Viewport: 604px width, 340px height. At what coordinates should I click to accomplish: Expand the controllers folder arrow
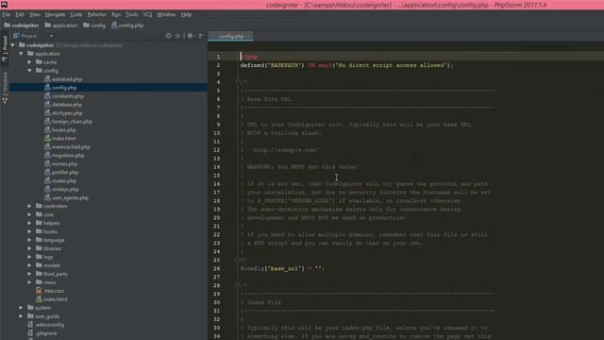tap(29, 206)
